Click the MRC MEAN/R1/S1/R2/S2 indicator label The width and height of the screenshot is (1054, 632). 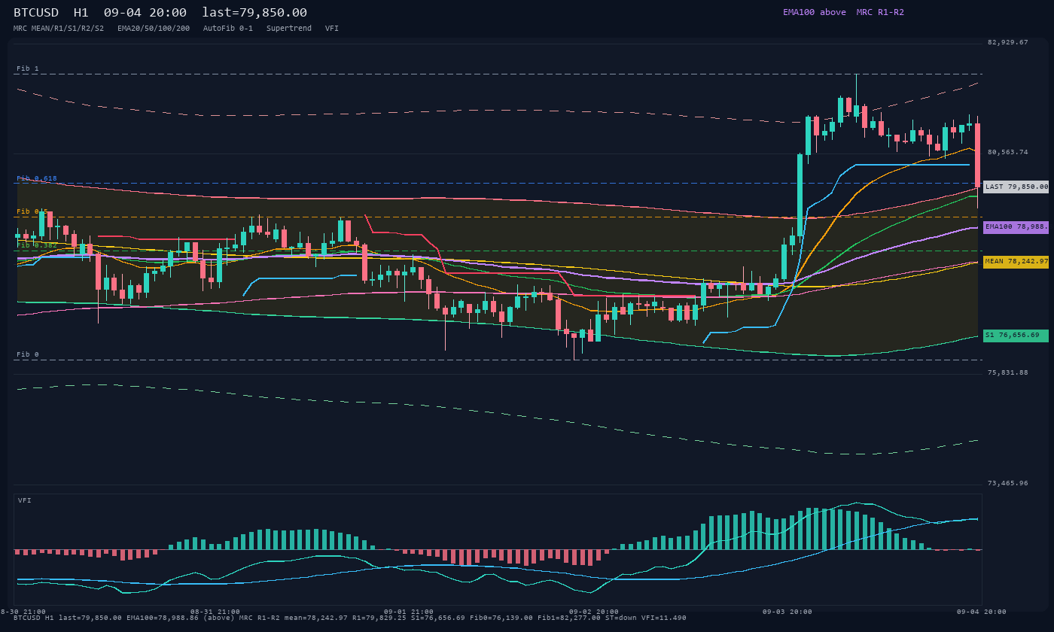[x=59, y=29]
